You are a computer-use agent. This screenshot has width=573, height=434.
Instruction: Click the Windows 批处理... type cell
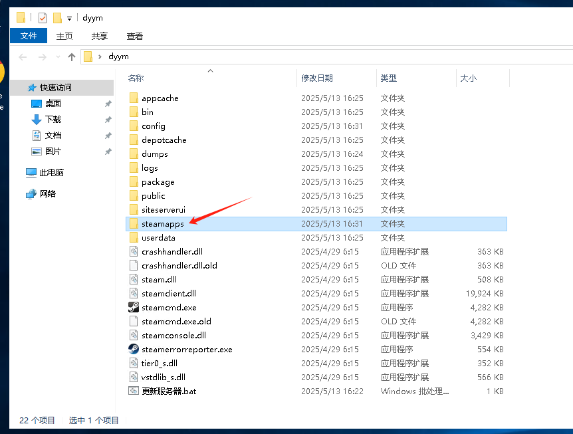[415, 391]
